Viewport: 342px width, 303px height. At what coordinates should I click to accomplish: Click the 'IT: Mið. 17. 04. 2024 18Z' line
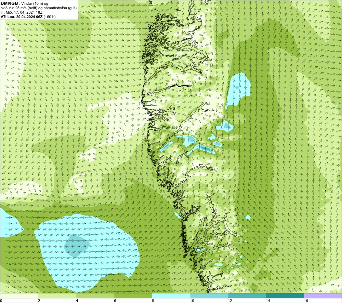(22, 12)
